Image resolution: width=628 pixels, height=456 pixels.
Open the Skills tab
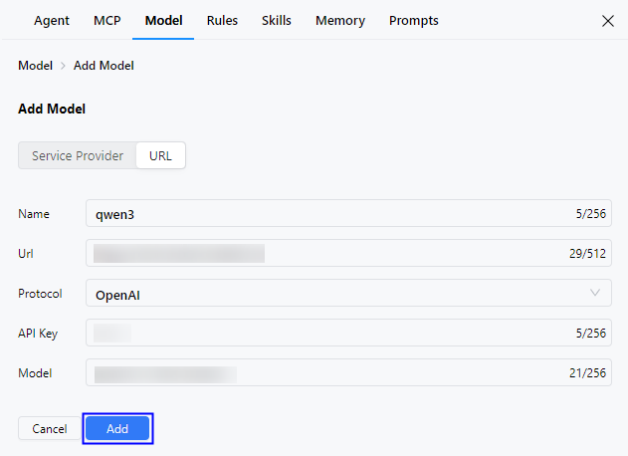(277, 21)
